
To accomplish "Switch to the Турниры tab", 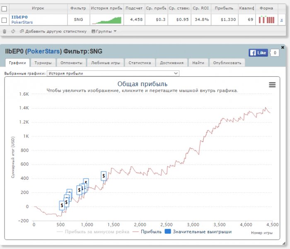I will (x=43, y=63).
